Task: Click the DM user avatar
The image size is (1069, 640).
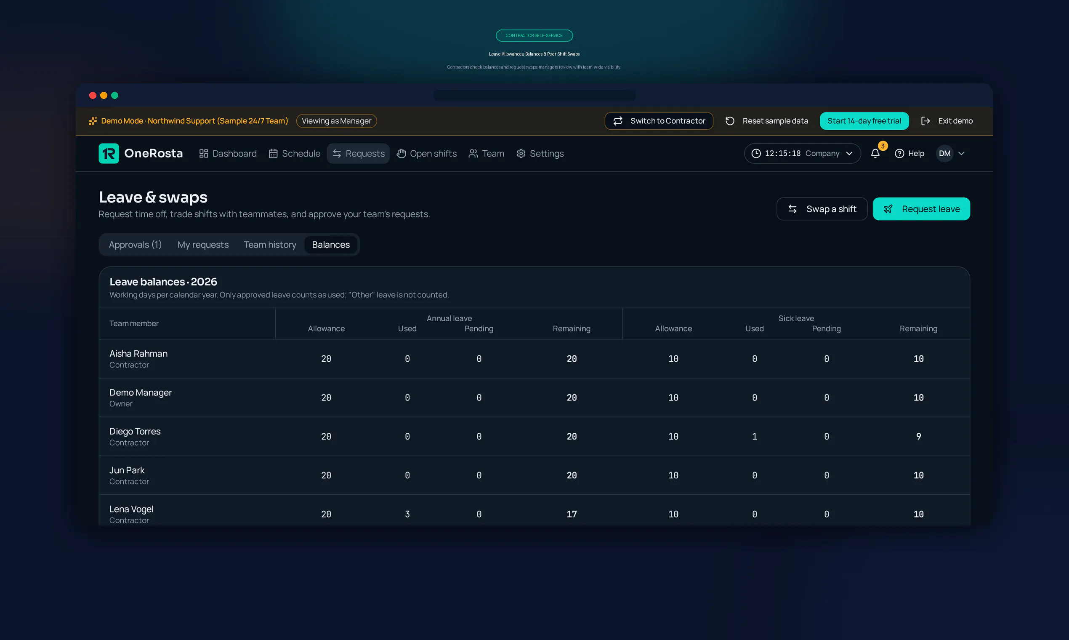Action: (x=944, y=154)
